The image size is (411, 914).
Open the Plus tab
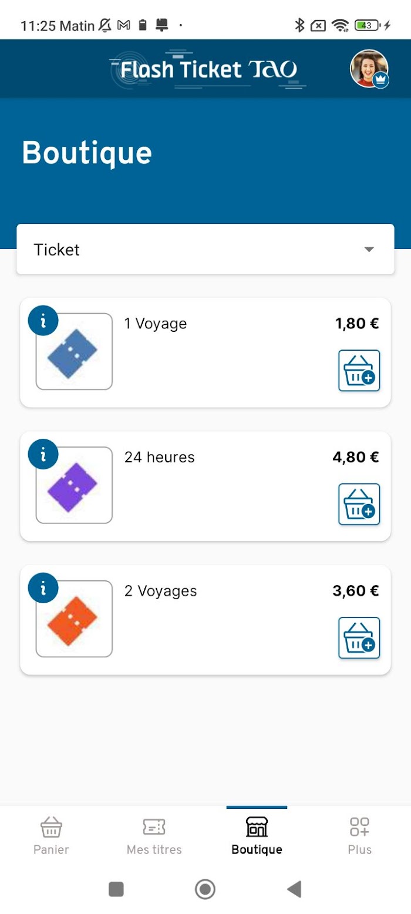pyautogui.click(x=359, y=835)
